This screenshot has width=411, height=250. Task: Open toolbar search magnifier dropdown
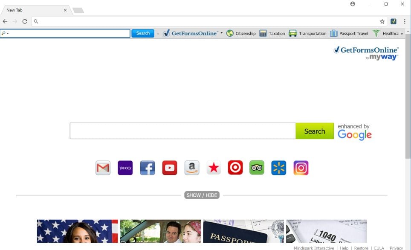(x=5, y=33)
